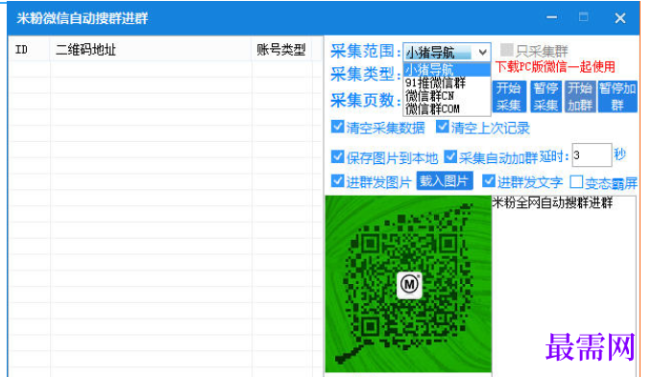Uncheck the 进群发图片 option
Screen dimensions: 653x377
point(337,180)
